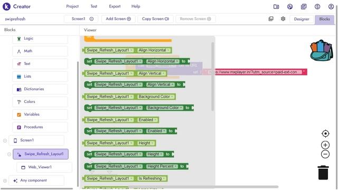Click the Procedures category icon

coord(19,127)
